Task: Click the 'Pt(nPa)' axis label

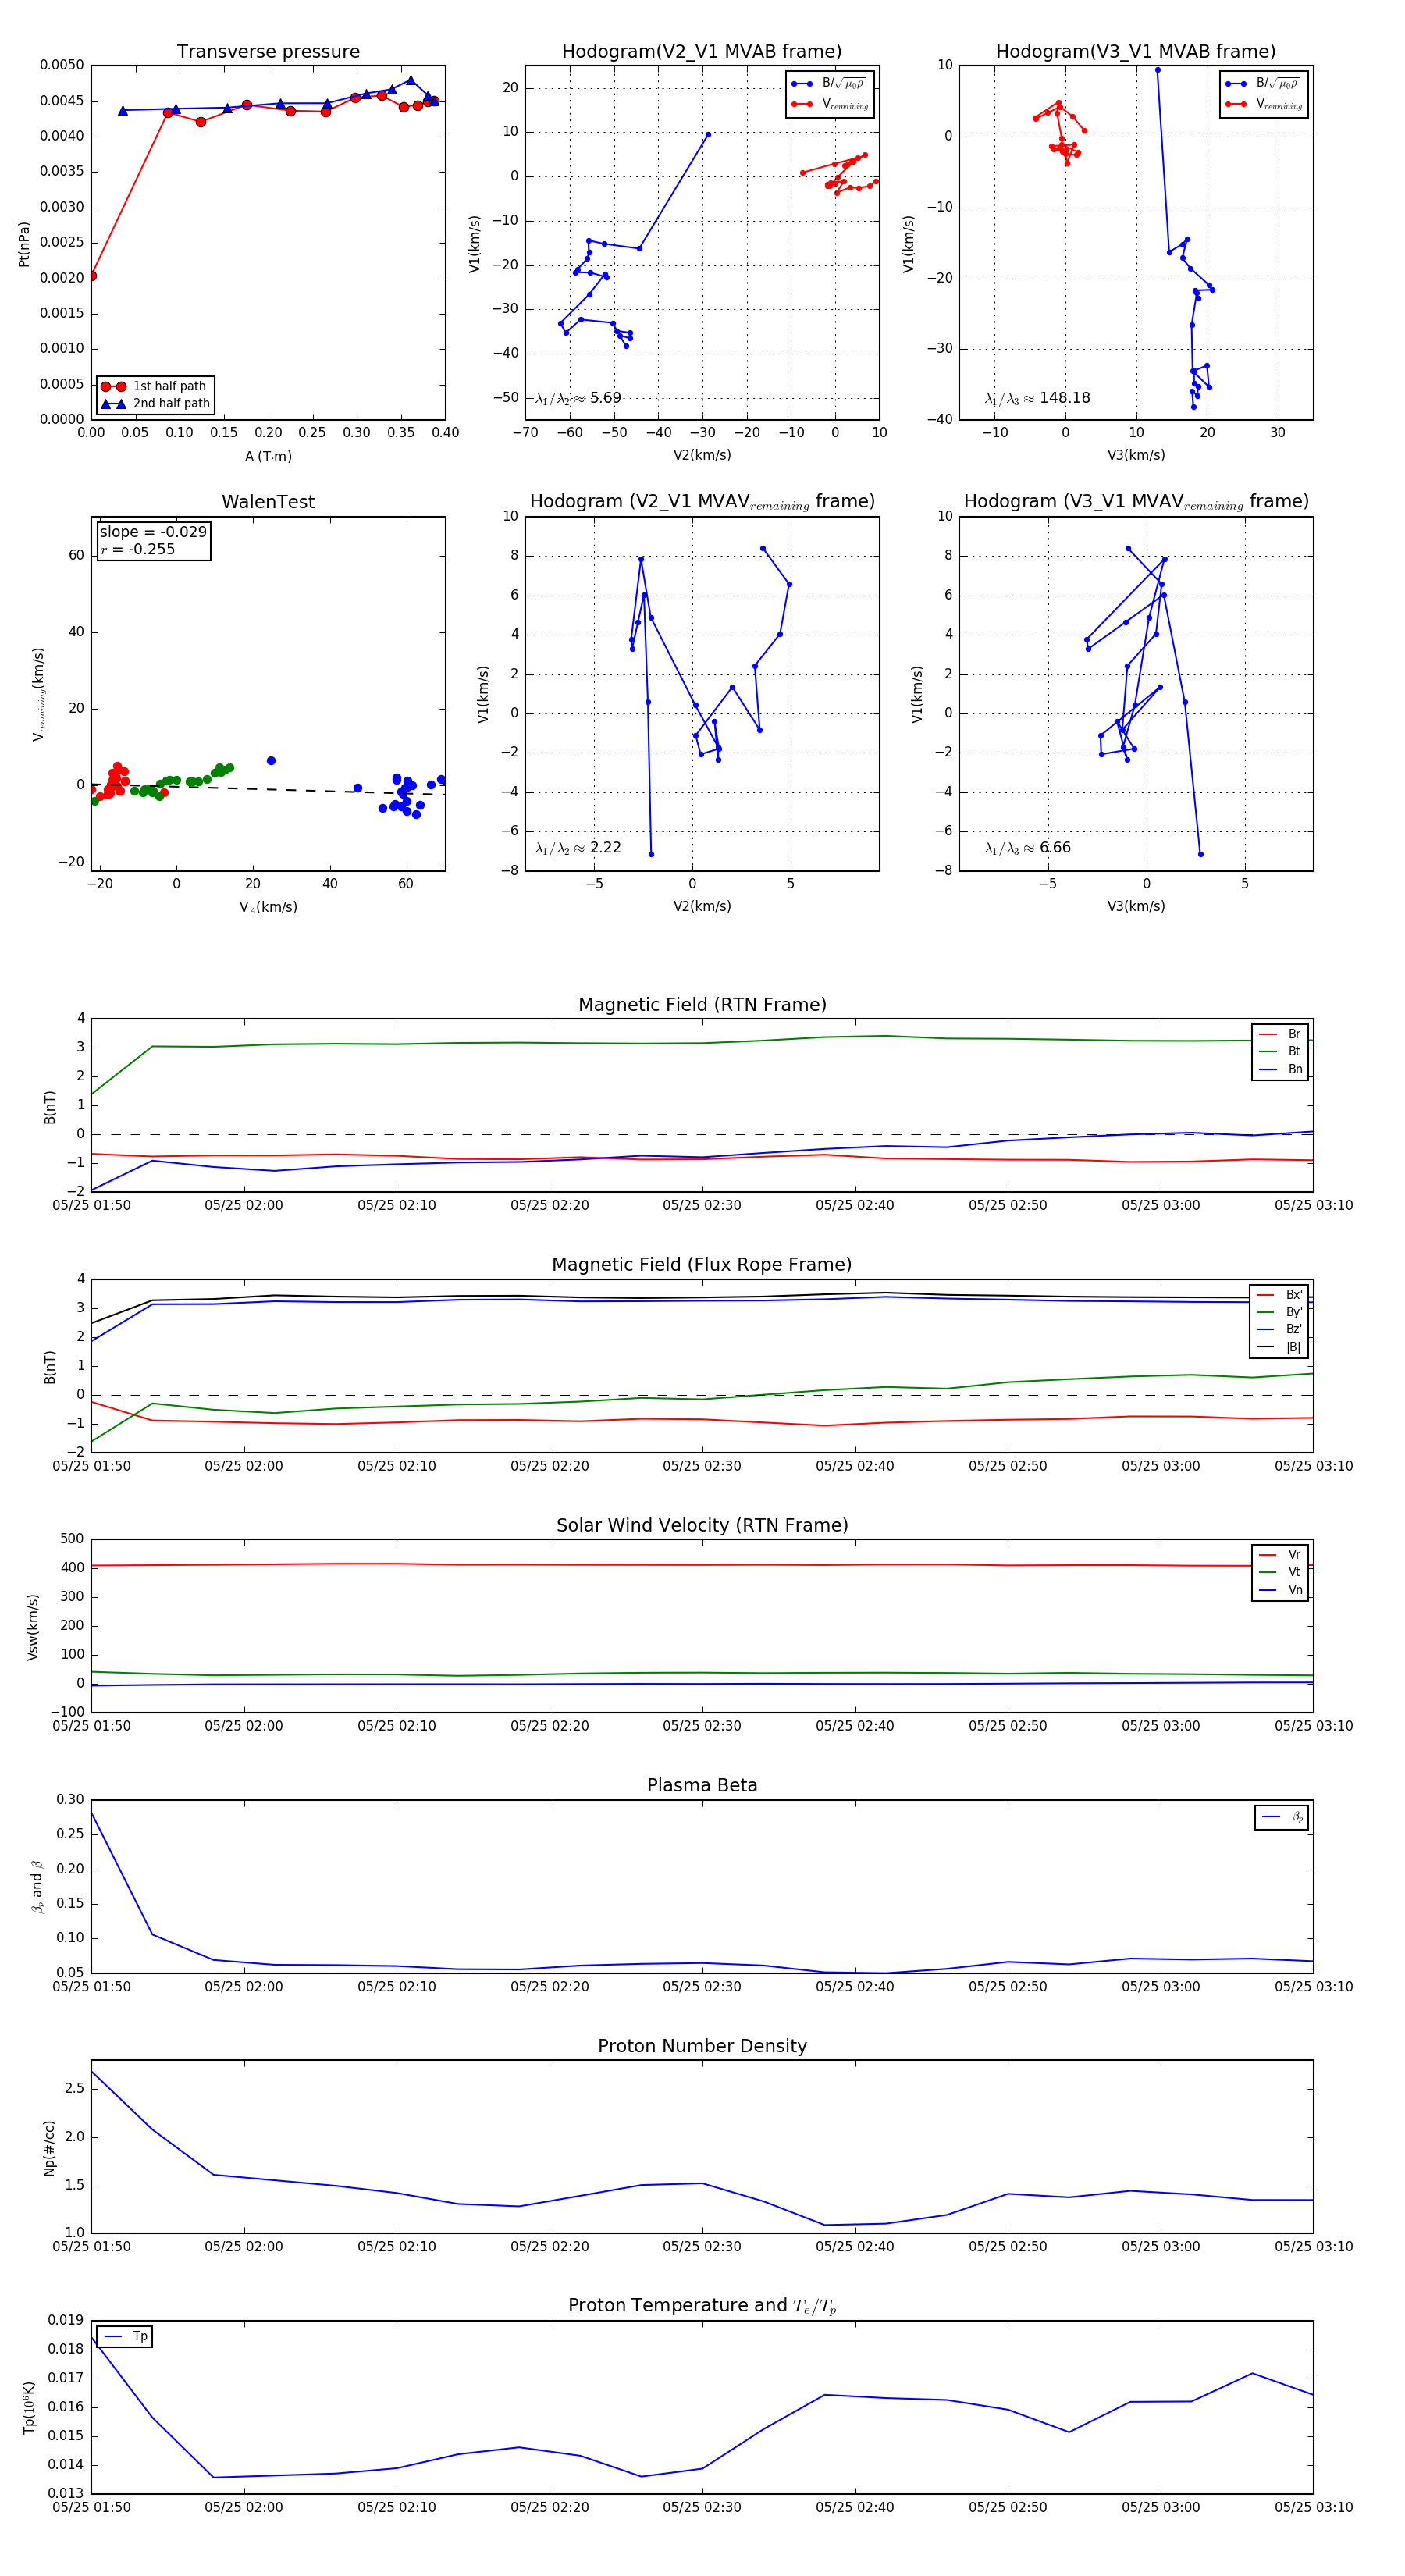Action: [x=24, y=243]
